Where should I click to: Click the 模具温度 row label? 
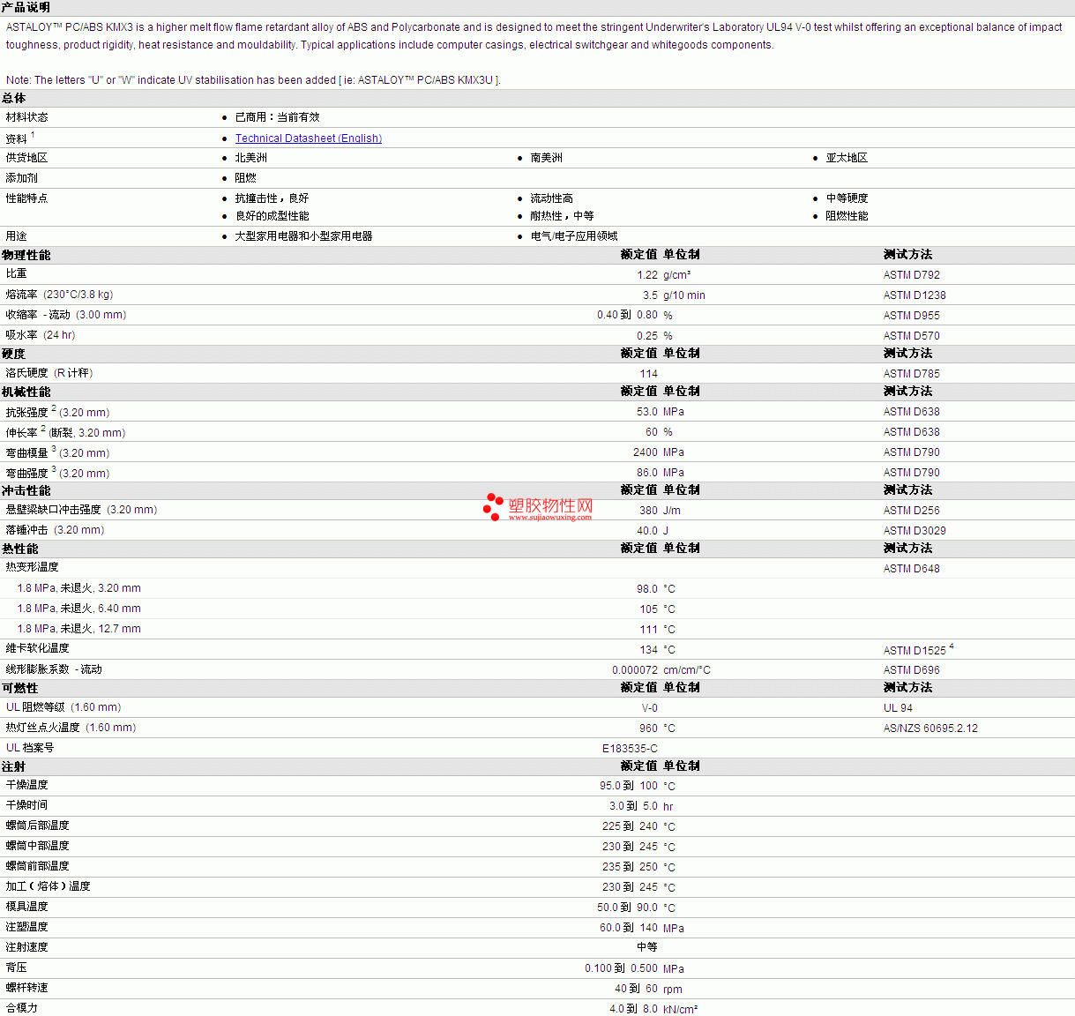pos(26,907)
